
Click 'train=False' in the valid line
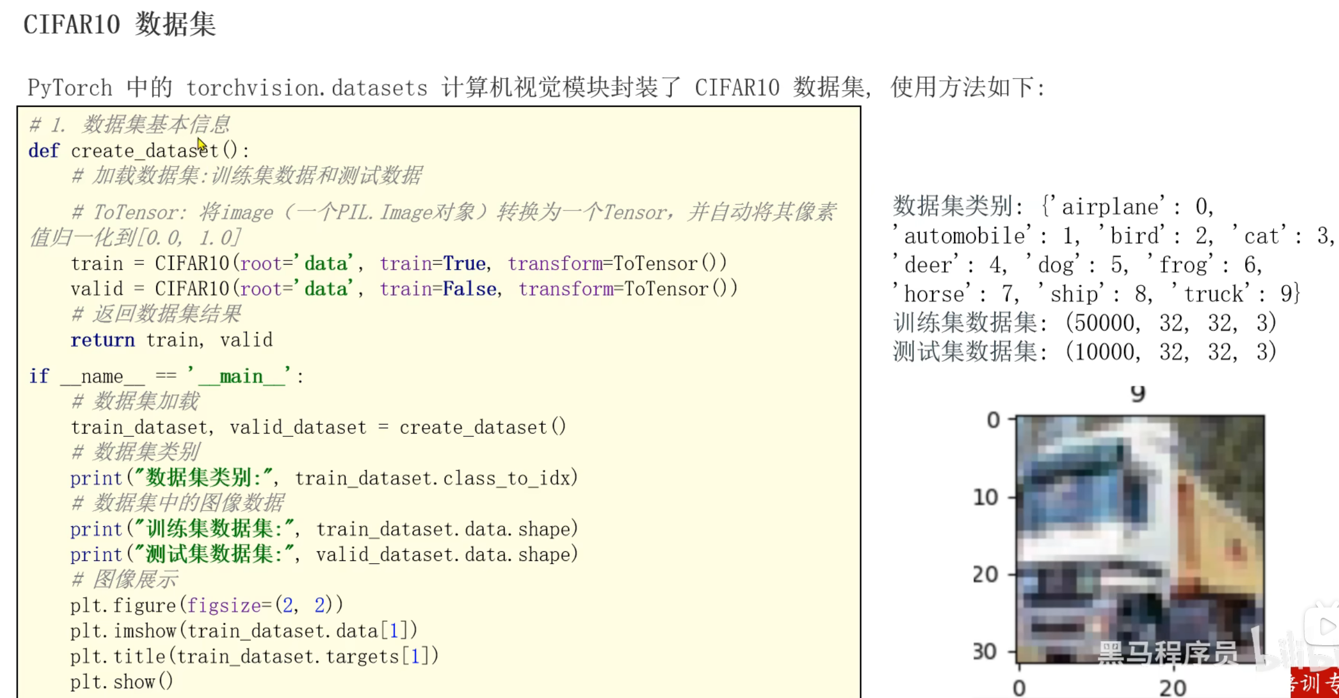438,289
